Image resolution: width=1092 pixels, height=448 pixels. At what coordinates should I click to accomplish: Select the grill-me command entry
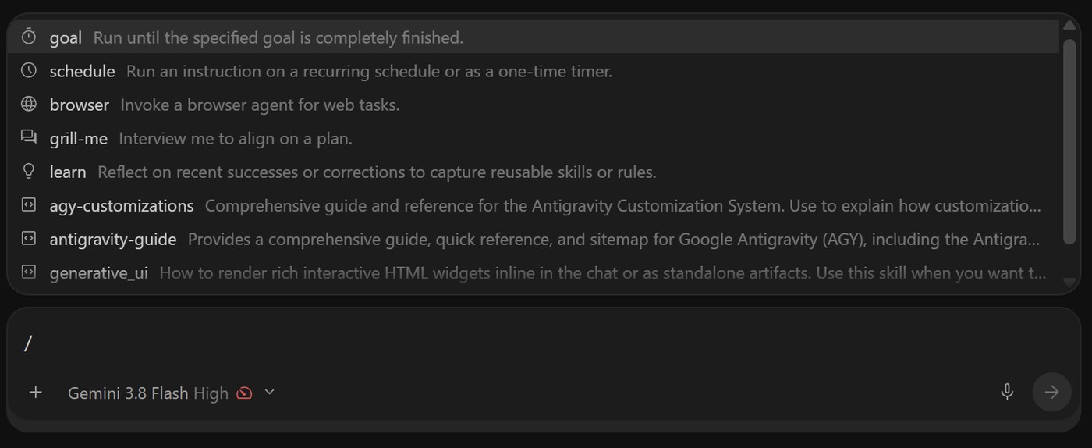[x=533, y=138]
